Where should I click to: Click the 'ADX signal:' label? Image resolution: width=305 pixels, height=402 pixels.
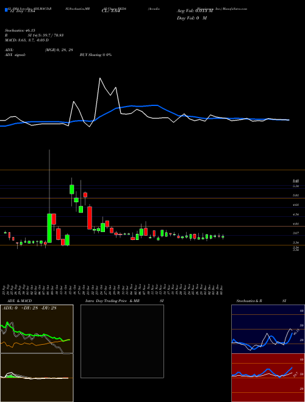click(x=15, y=55)
